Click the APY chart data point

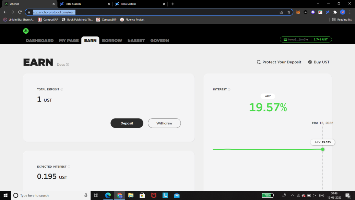tap(323, 149)
